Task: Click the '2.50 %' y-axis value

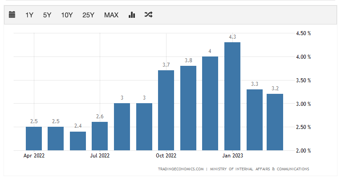Action: 303,127
